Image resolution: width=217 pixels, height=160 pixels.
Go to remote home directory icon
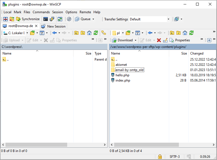(x=185, y=33)
